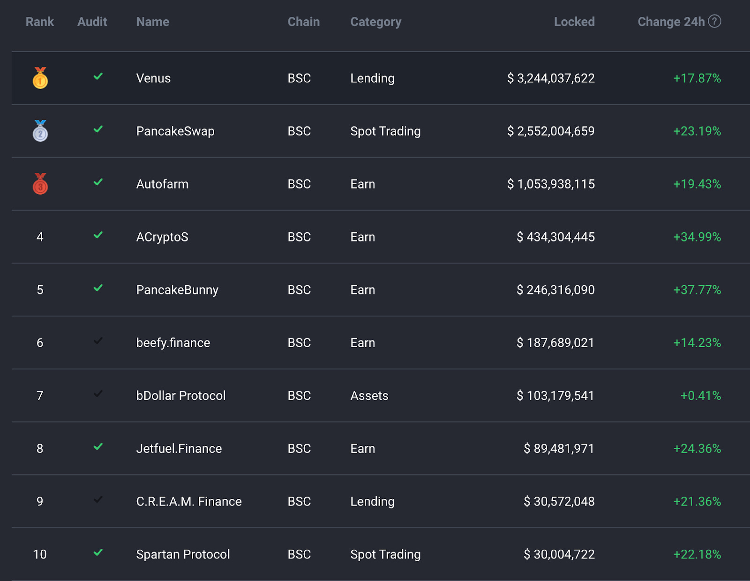Open the Change 24h help question-mark icon
This screenshot has height=581, width=750.
(714, 21)
